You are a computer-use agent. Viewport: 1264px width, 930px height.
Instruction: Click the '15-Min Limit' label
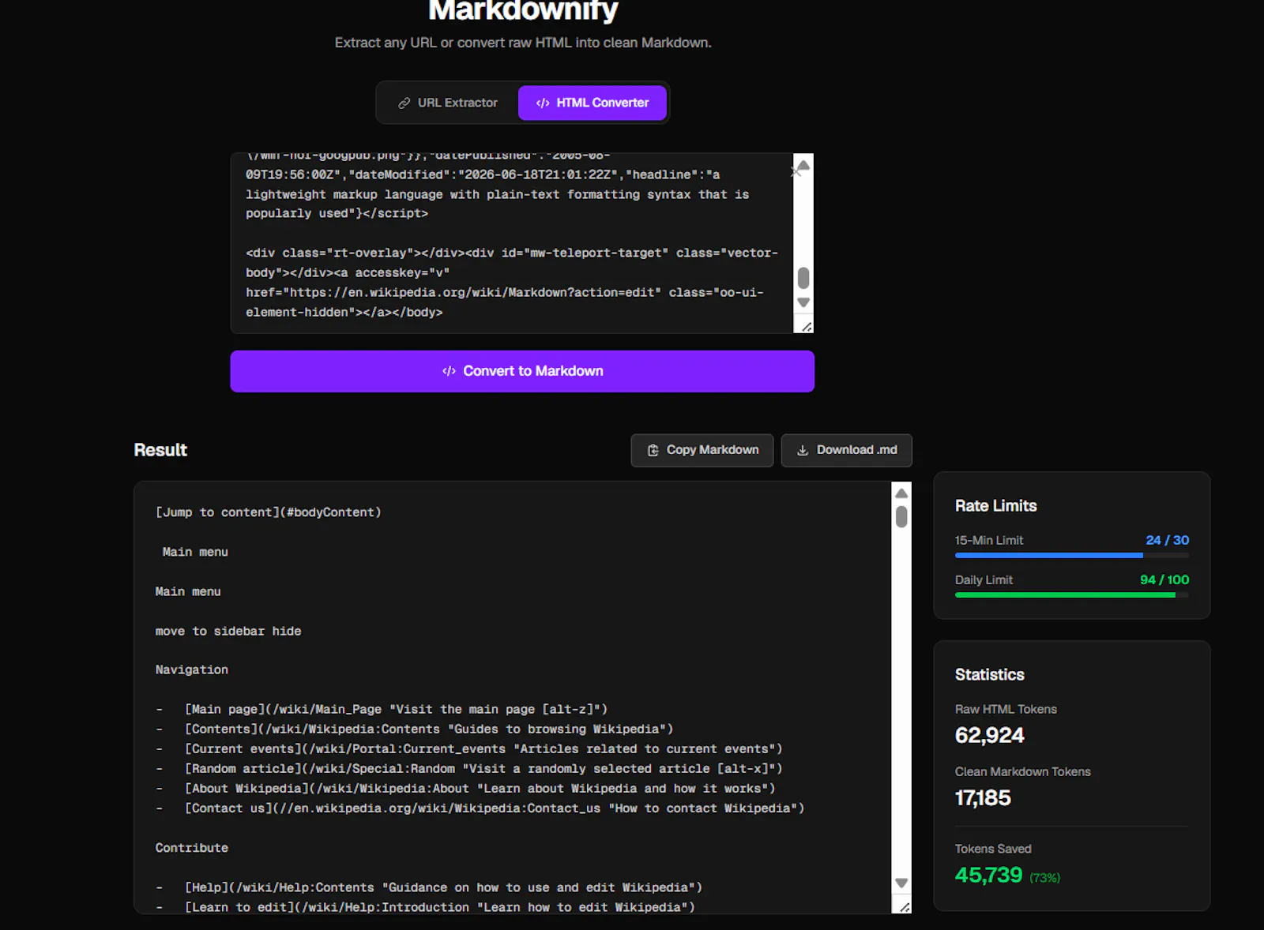pyautogui.click(x=989, y=541)
